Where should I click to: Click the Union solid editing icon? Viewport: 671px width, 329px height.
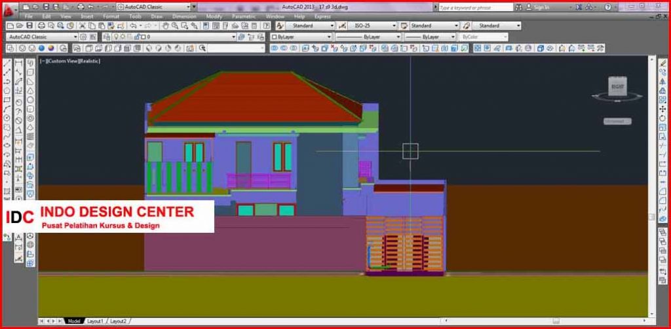pos(275,48)
